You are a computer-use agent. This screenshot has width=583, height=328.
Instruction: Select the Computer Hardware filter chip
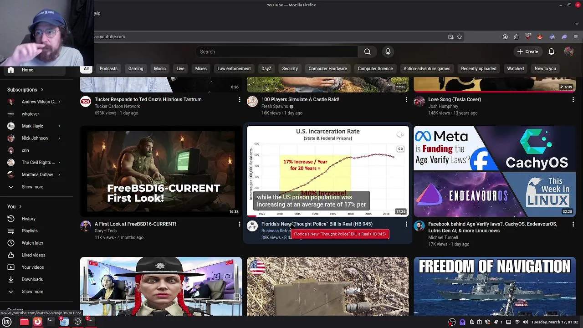click(x=327, y=69)
